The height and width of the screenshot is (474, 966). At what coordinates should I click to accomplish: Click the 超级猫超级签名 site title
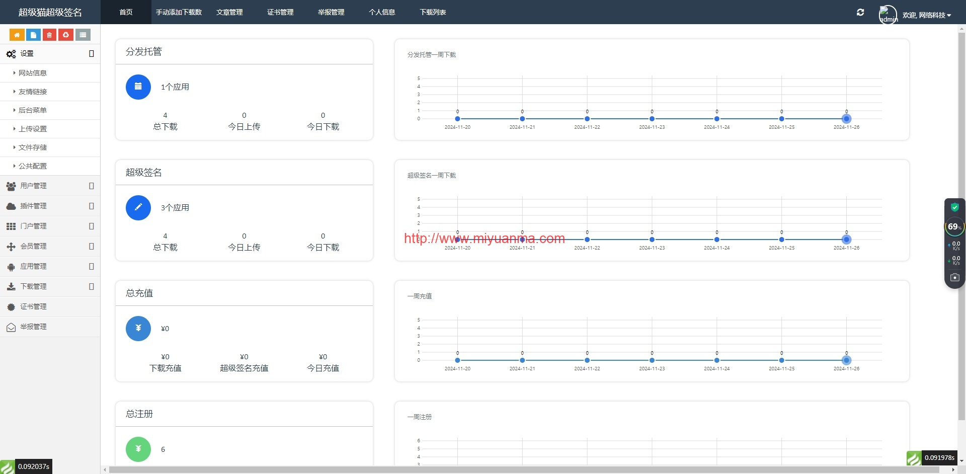[50, 12]
